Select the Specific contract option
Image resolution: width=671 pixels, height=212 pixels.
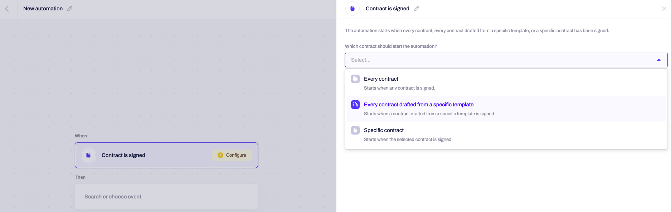[506, 135]
